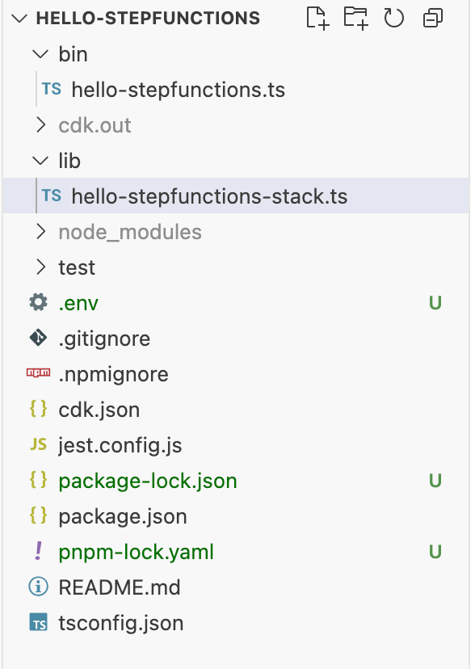The width and height of the screenshot is (475, 669).
Task: Collapse the HELLO-STEPFUNCTIONS root section
Action: coord(19,19)
